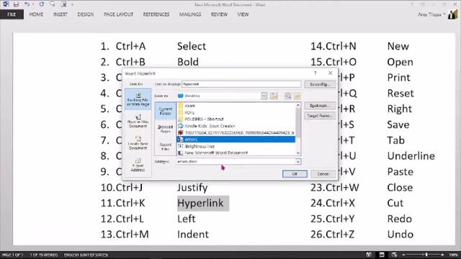This screenshot has width=461, height=259.
Task: Open the Undo history dropdown arrow
Action: (x=33, y=4)
